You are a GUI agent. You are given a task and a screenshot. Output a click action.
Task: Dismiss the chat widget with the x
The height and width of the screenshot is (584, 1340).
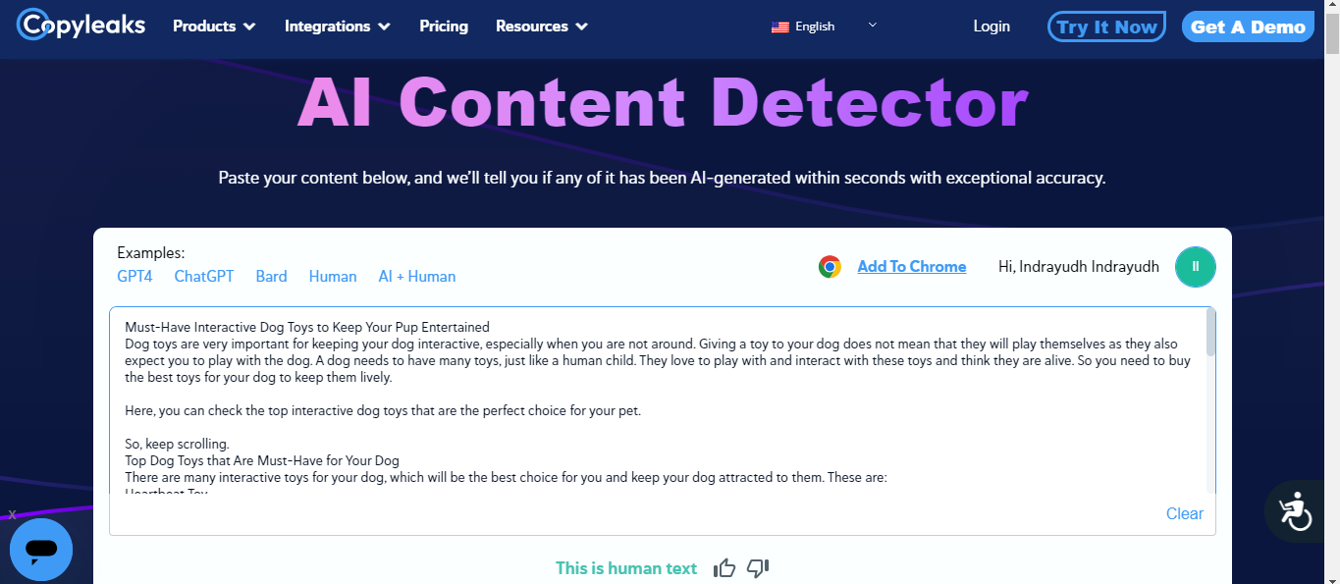pos(12,514)
